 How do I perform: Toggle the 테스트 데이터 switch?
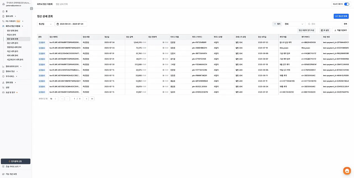tap(347, 4)
